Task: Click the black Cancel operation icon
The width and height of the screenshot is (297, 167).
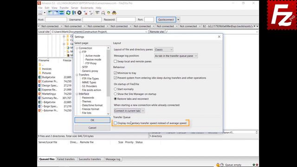Action: click(79, 13)
